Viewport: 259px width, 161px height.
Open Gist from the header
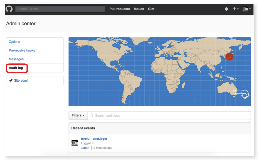(x=151, y=9)
